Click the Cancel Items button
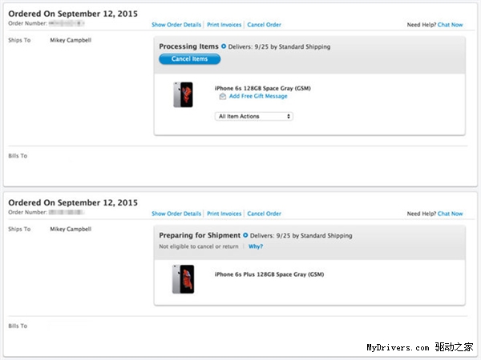 pos(189,58)
